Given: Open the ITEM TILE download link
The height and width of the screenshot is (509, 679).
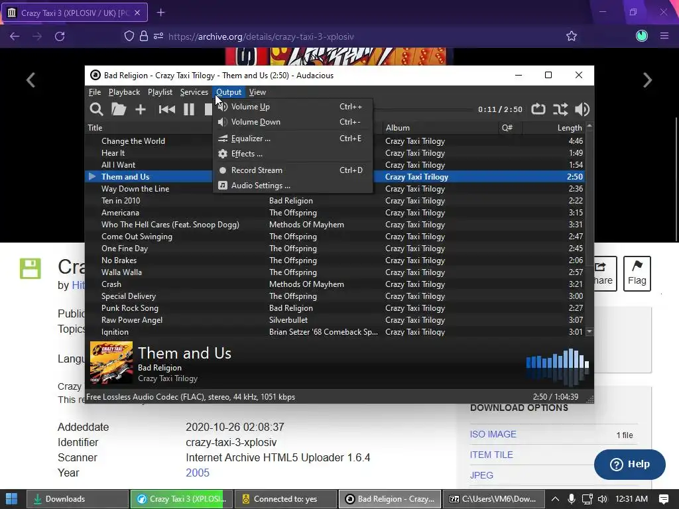Looking at the screenshot, I should point(491,455).
